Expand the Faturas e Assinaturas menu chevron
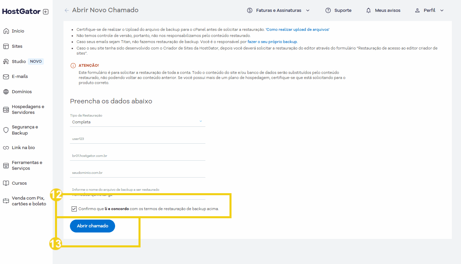This screenshot has width=461, height=264. pyautogui.click(x=308, y=11)
